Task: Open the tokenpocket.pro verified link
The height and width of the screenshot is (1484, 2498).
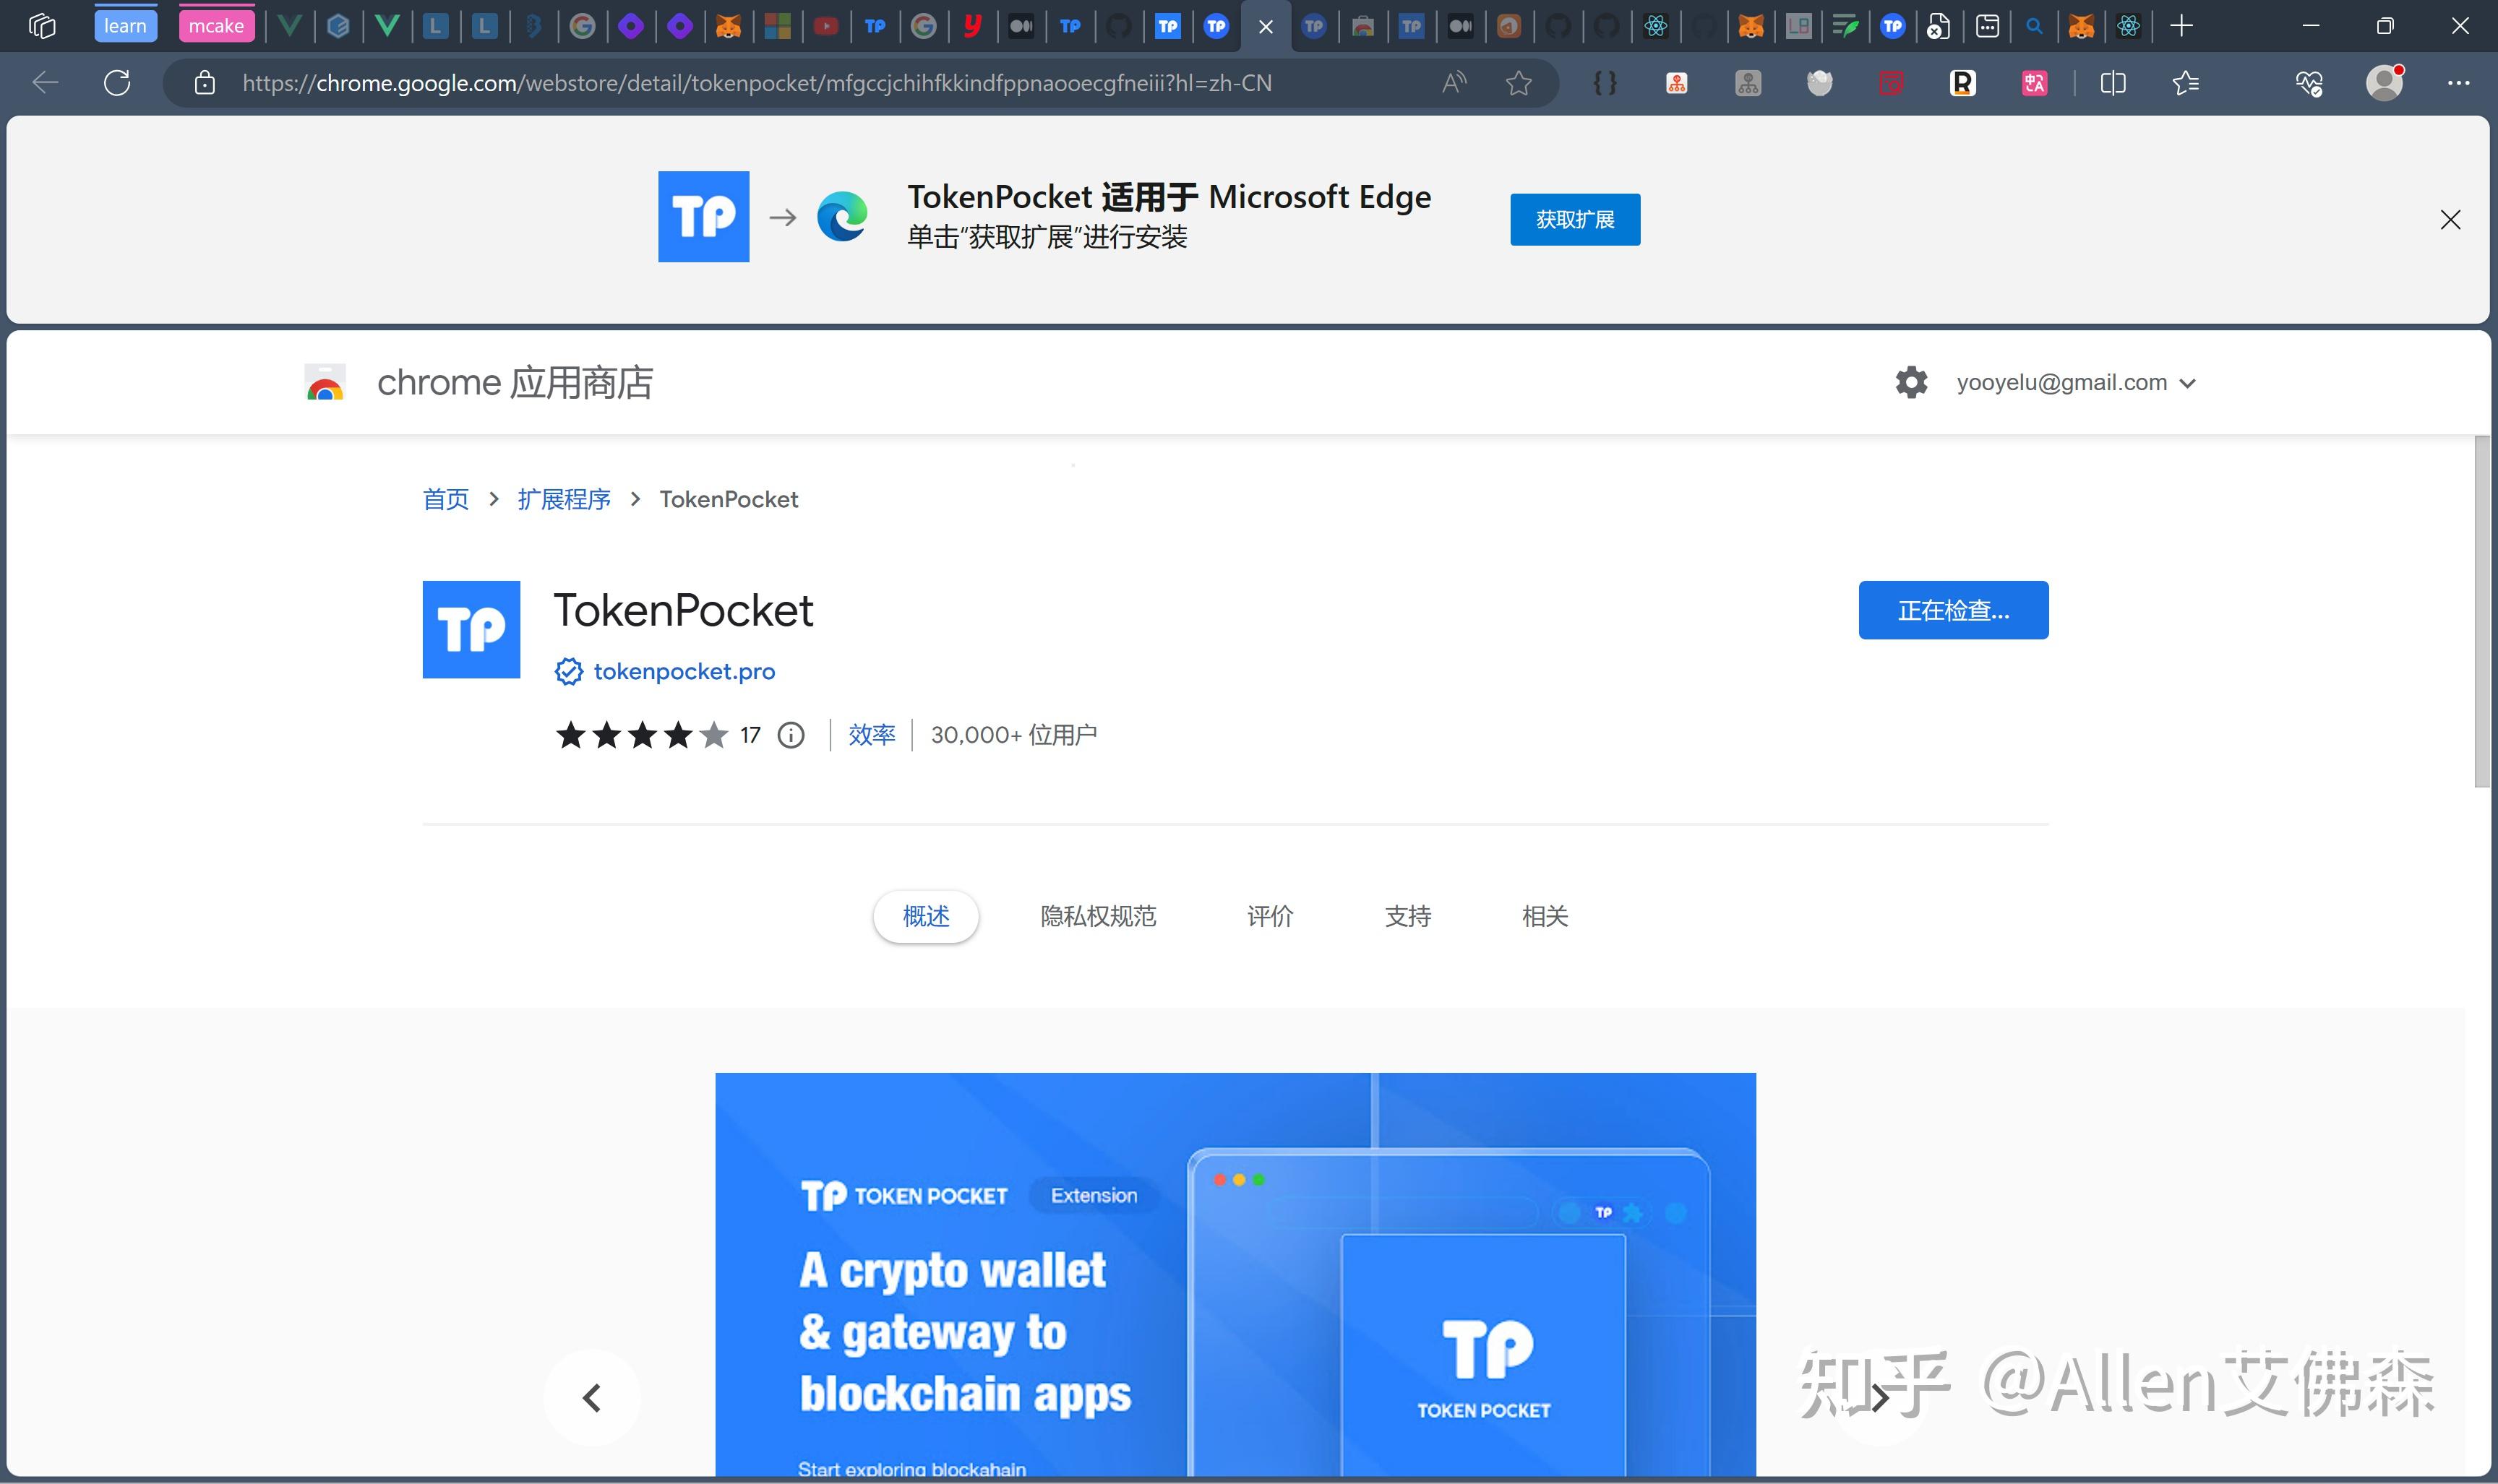Action: pyautogui.click(x=684, y=671)
